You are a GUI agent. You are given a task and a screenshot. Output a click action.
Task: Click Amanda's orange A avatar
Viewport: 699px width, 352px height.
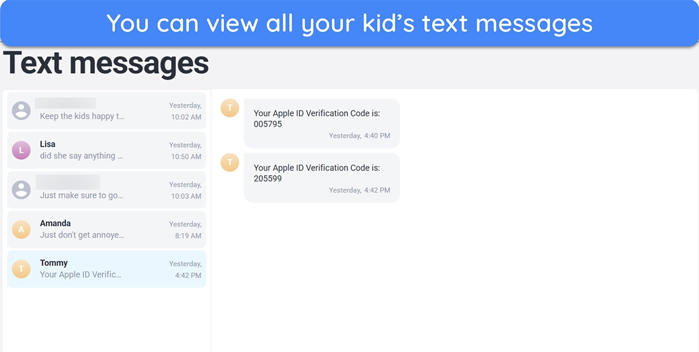tap(22, 229)
